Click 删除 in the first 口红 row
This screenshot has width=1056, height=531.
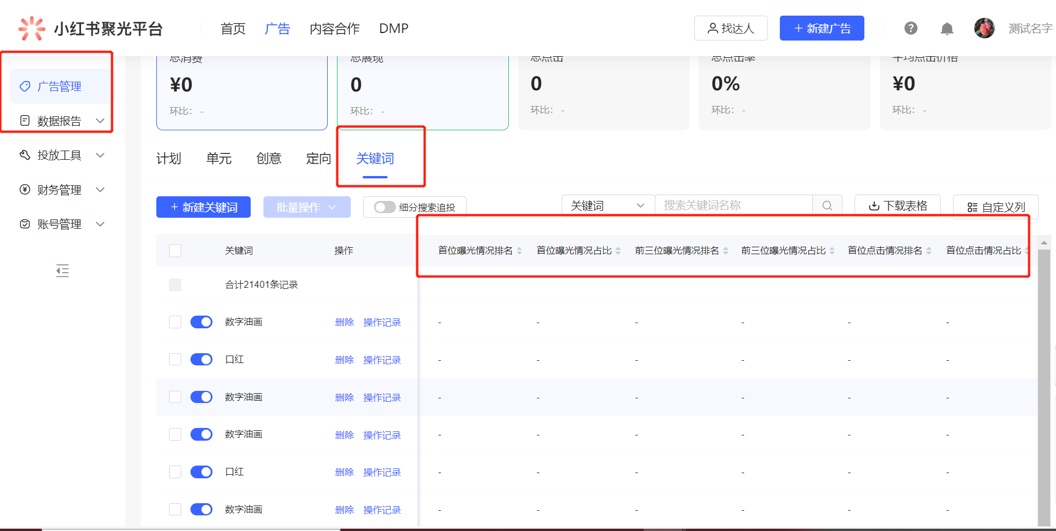(x=344, y=360)
